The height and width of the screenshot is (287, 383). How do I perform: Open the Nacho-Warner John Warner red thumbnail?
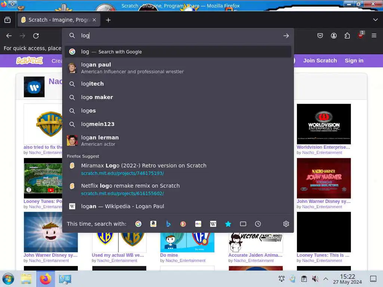pos(324,178)
